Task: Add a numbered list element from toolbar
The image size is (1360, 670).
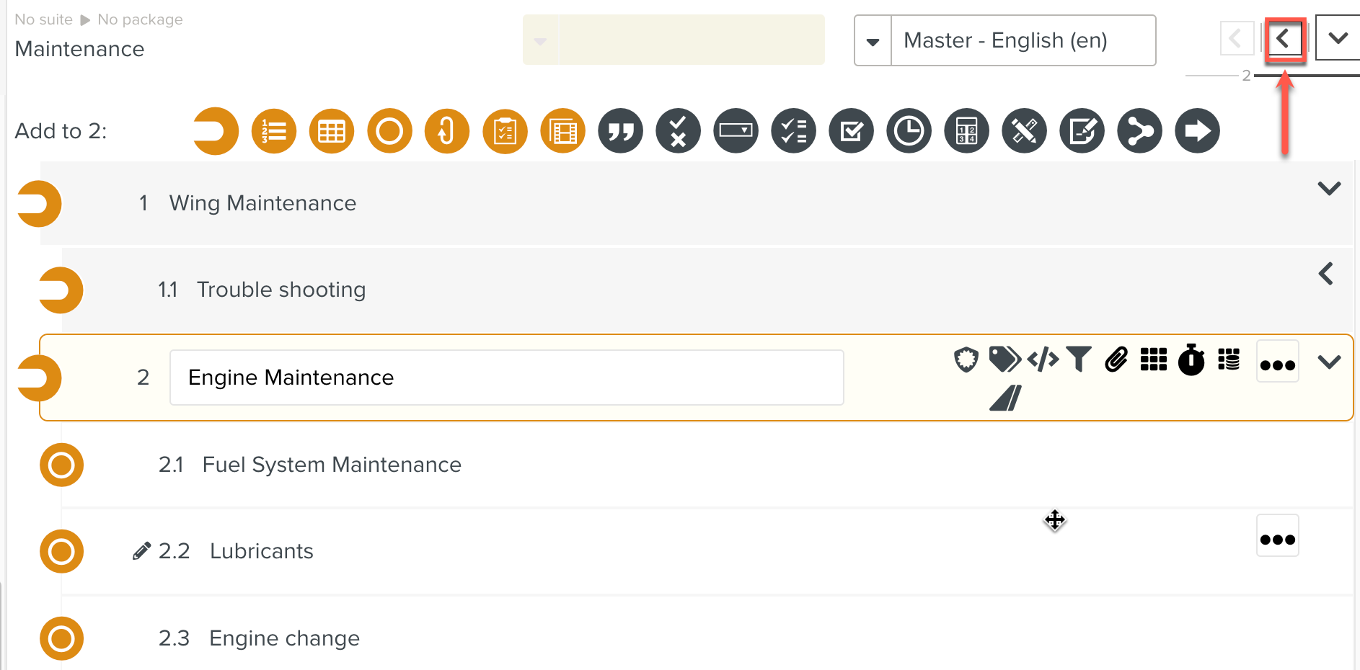Action: click(273, 131)
